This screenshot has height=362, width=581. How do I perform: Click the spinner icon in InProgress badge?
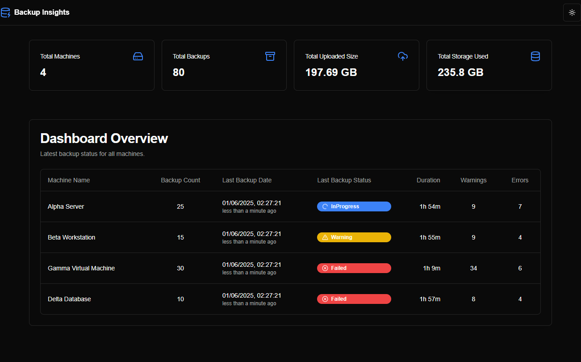pyautogui.click(x=325, y=206)
